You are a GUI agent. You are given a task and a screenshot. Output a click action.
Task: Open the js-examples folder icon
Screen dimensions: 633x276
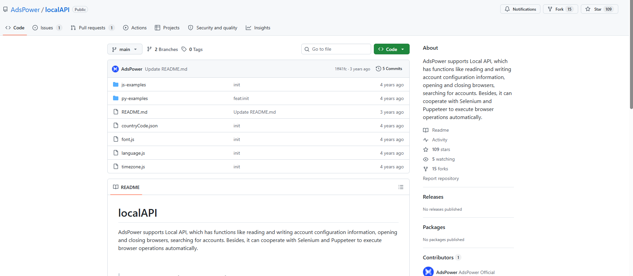point(116,85)
